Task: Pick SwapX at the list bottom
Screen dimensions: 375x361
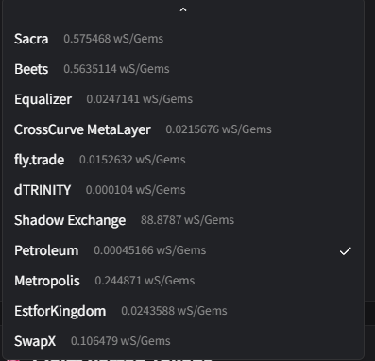Action: coord(183,341)
